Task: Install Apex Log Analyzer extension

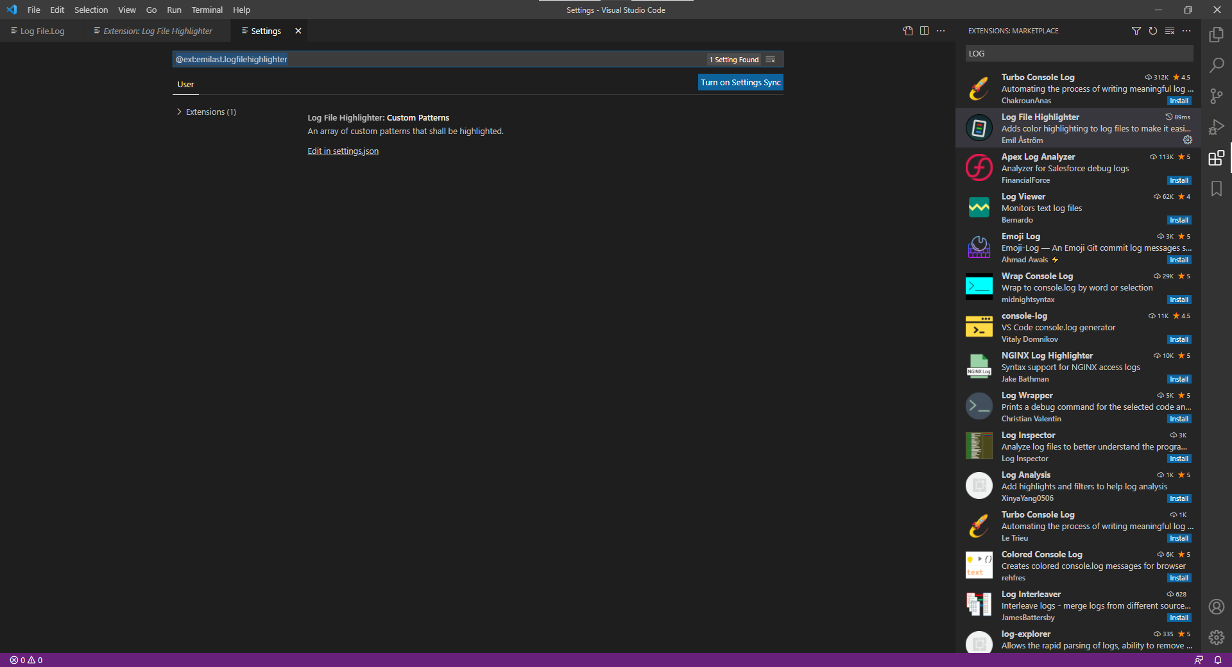Action: (x=1179, y=180)
